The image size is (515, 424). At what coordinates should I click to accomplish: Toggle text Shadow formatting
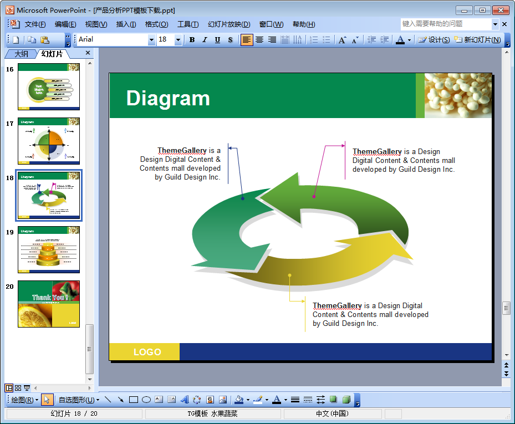[x=230, y=40]
